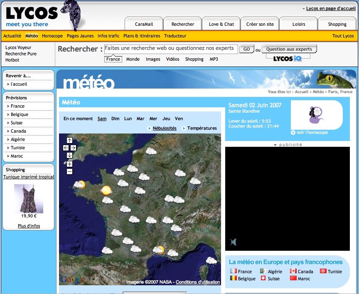The width and height of the screenshot is (359, 294).
Task: Click the sun-and-cloud icon near the Mediterranean coast
Action: [159, 251]
